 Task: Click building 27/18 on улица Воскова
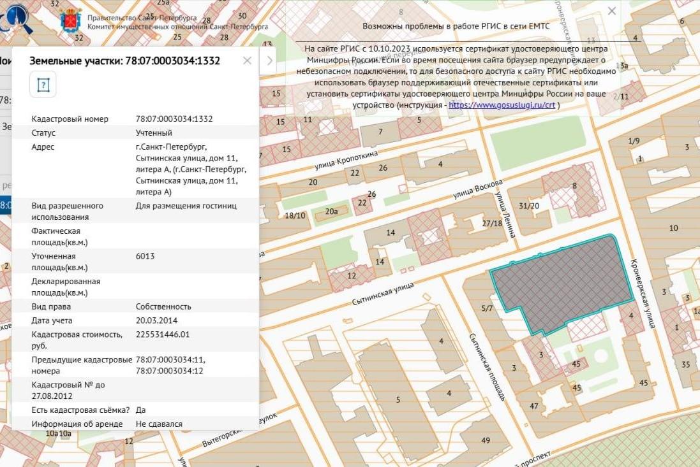click(492, 223)
